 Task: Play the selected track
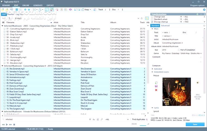click(x=7, y=124)
